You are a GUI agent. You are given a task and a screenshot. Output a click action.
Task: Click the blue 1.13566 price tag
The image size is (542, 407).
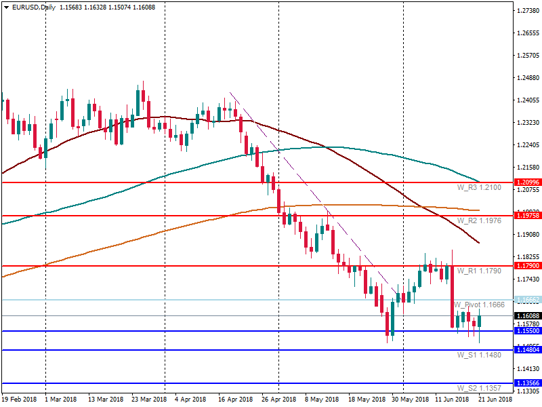point(527,383)
